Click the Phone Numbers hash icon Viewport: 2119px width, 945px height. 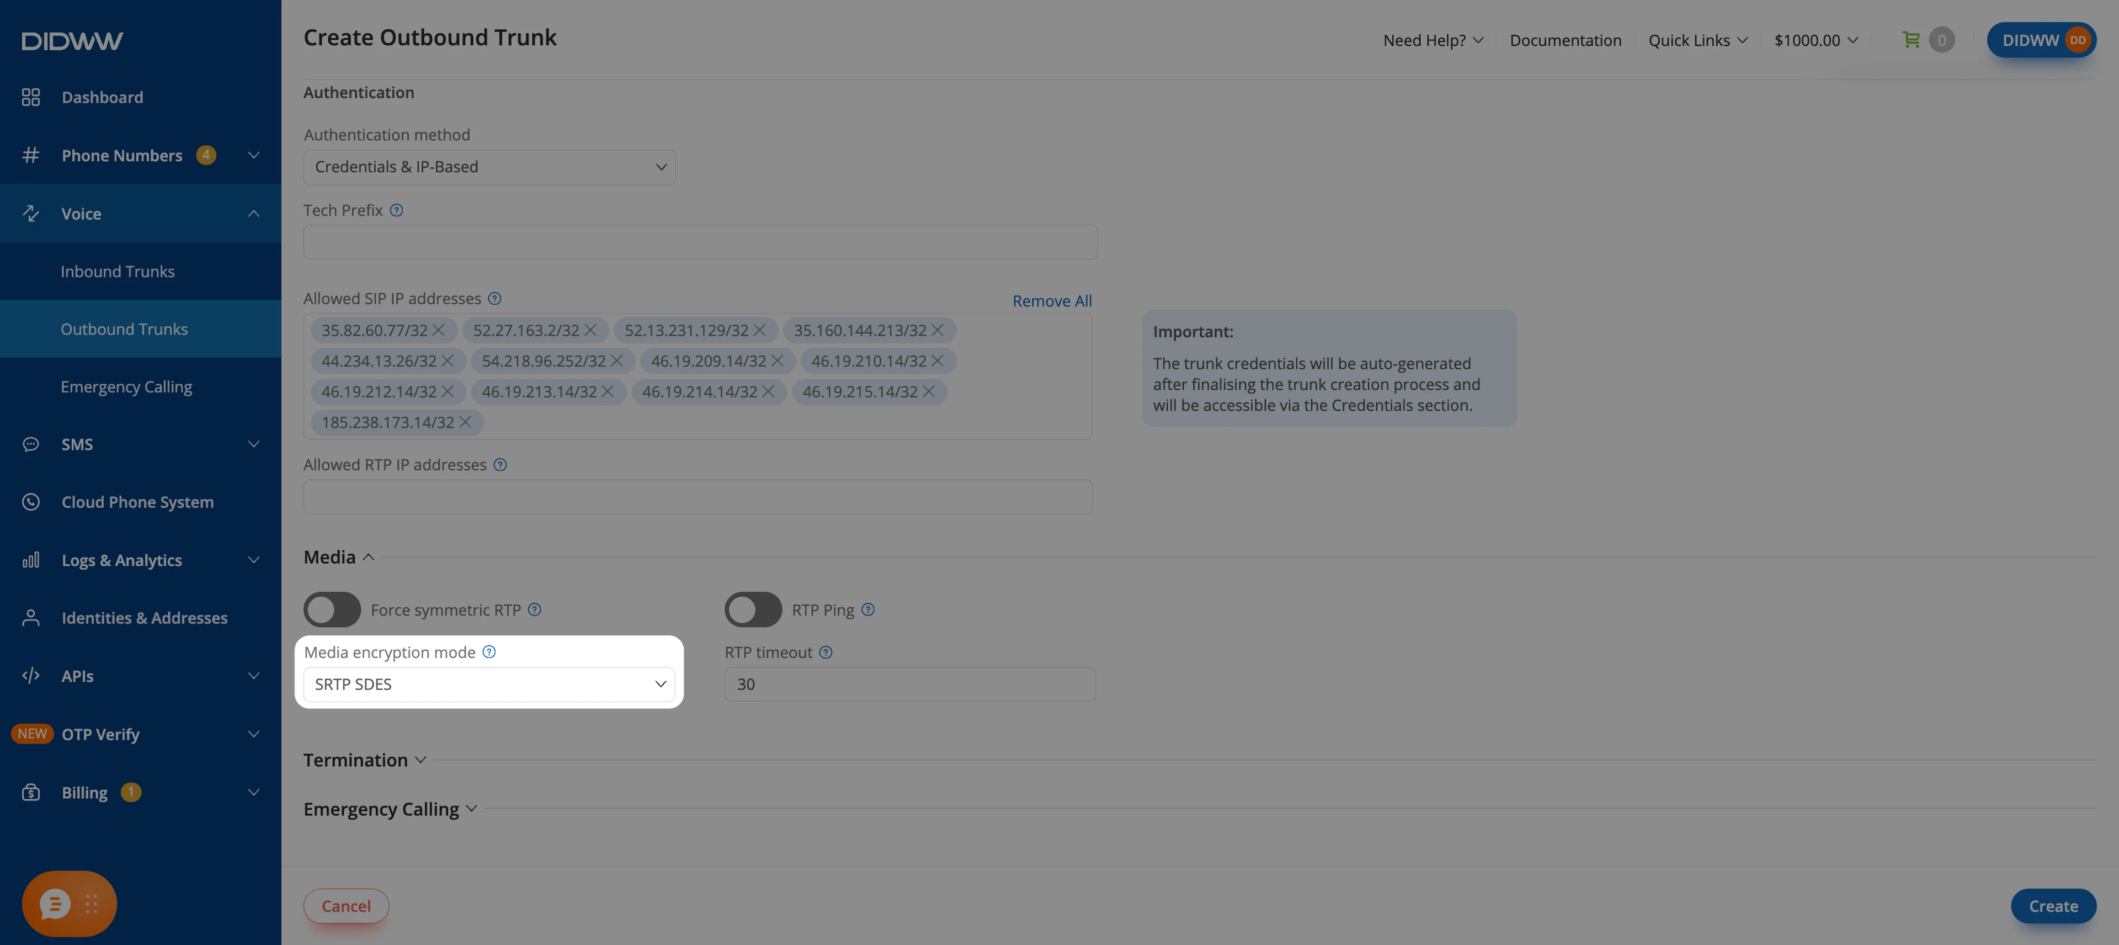pyautogui.click(x=30, y=155)
